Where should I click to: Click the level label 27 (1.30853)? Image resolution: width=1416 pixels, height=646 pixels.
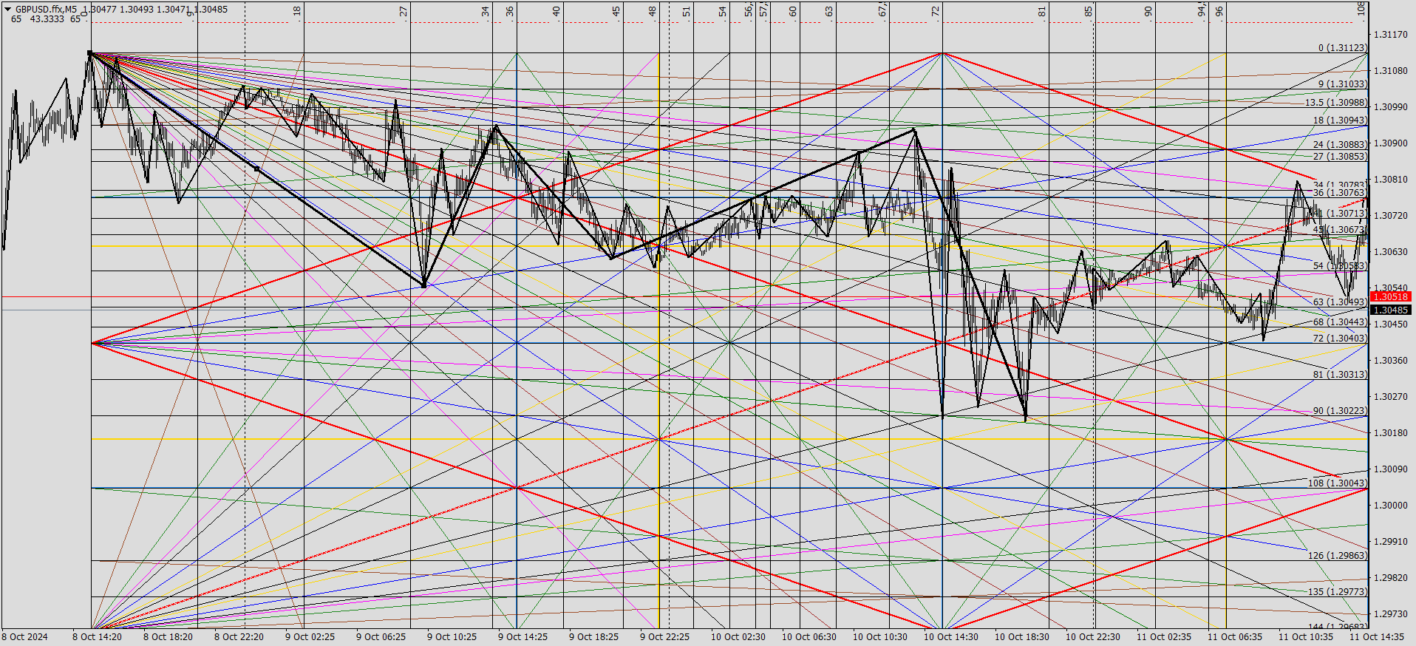(x=1340, y=157)
